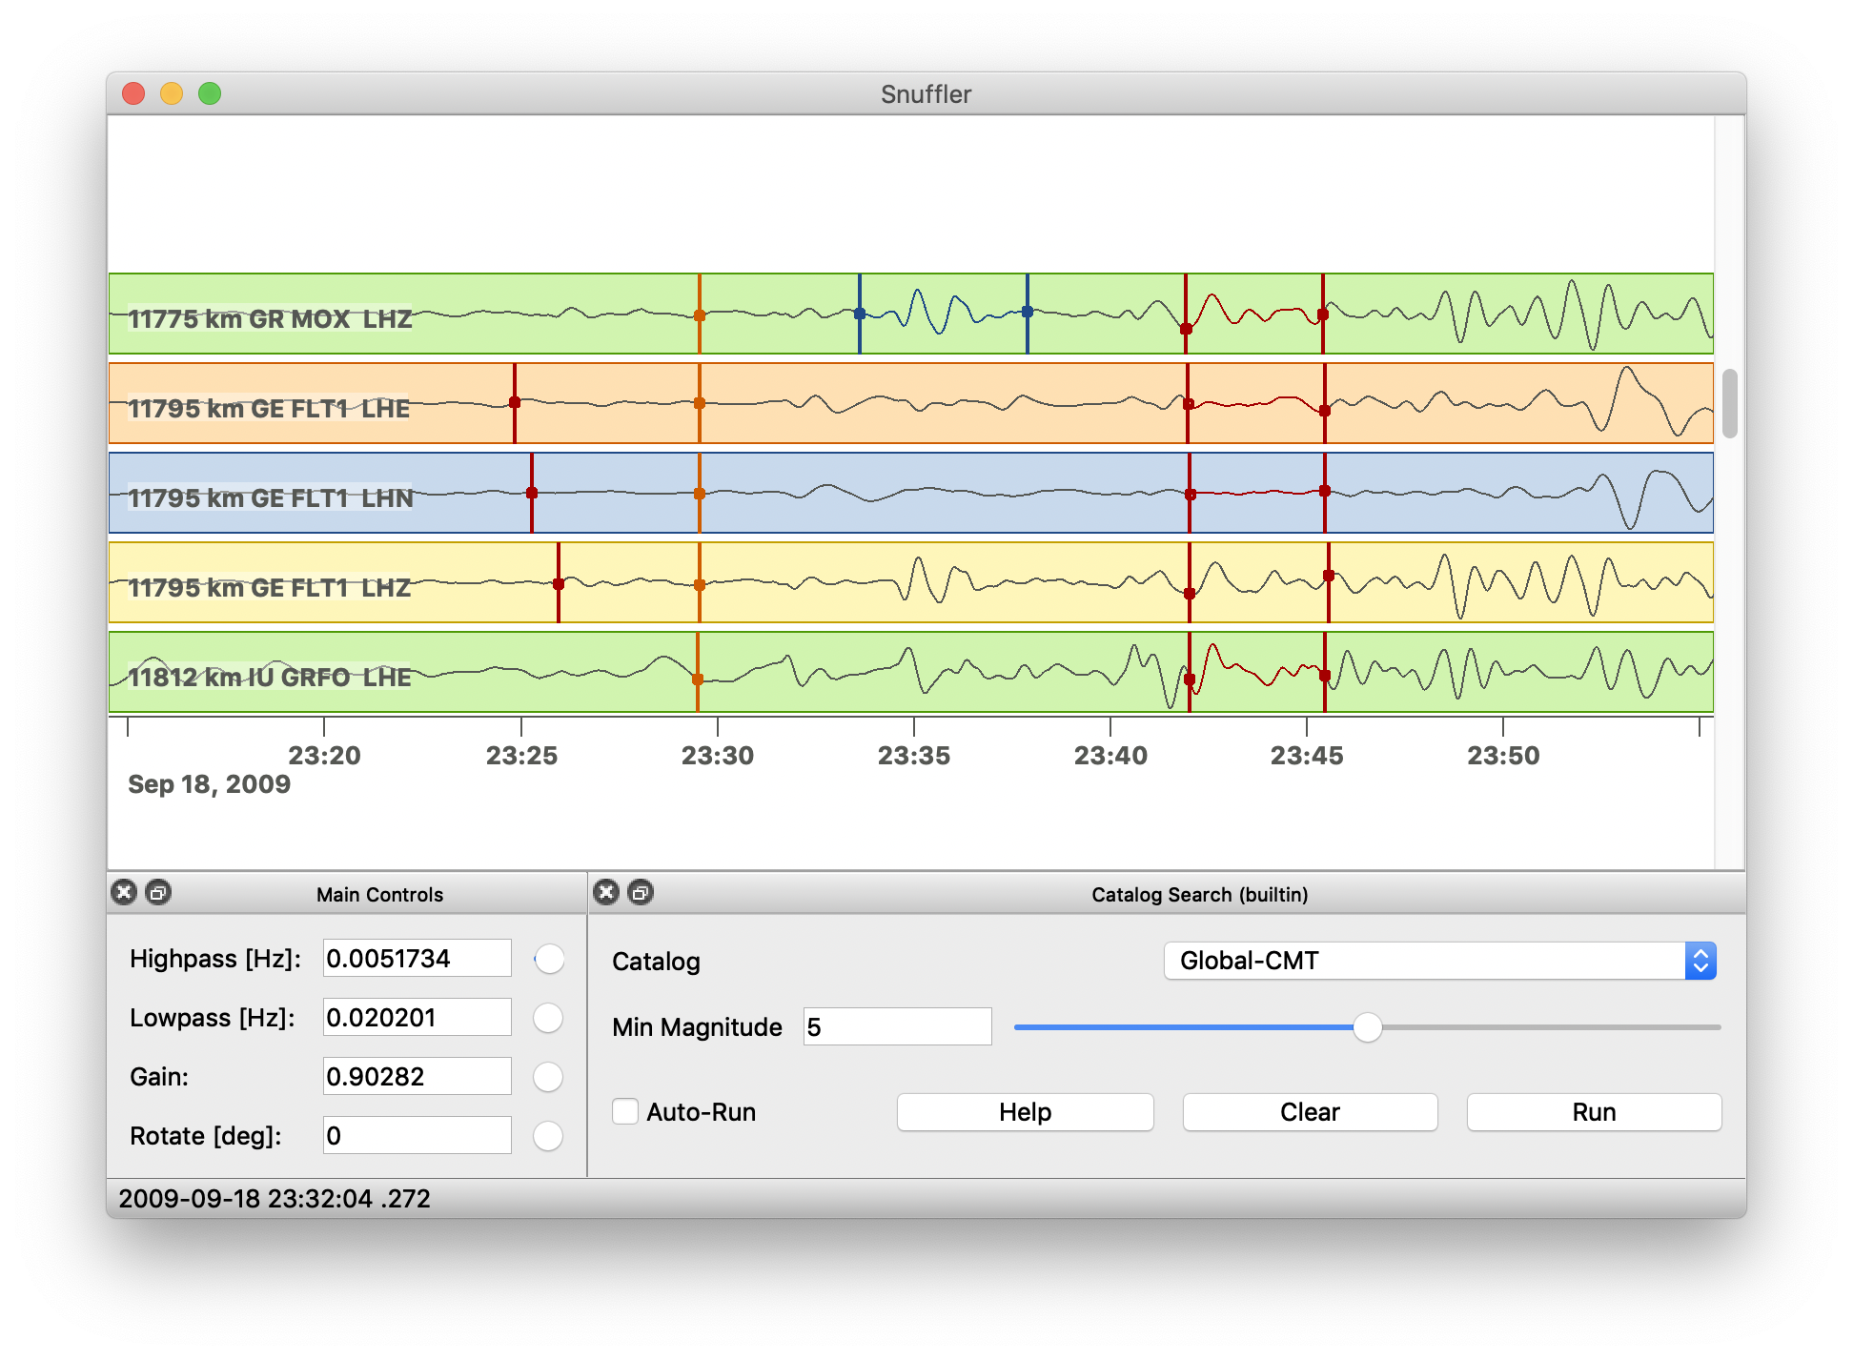Click the 23:30 time axis label
This screenshot has height=1359, width=1853.
(x=717, y=756)
